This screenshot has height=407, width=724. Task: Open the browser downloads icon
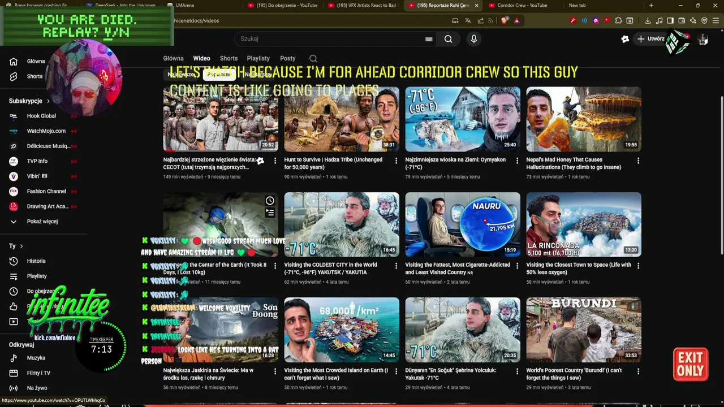pyautogui.click(x=648, y=21)
